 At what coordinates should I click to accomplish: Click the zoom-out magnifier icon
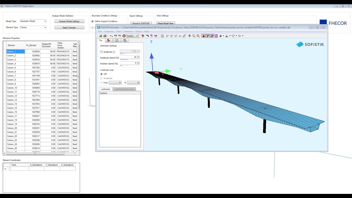tap(194, 36)
